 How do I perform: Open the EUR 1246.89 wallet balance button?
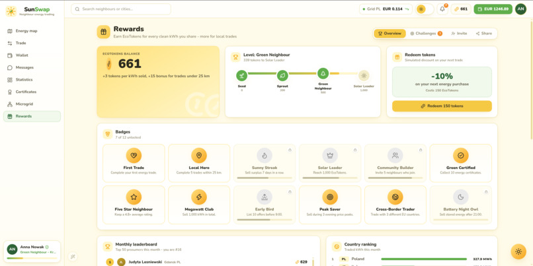[493, 9]
